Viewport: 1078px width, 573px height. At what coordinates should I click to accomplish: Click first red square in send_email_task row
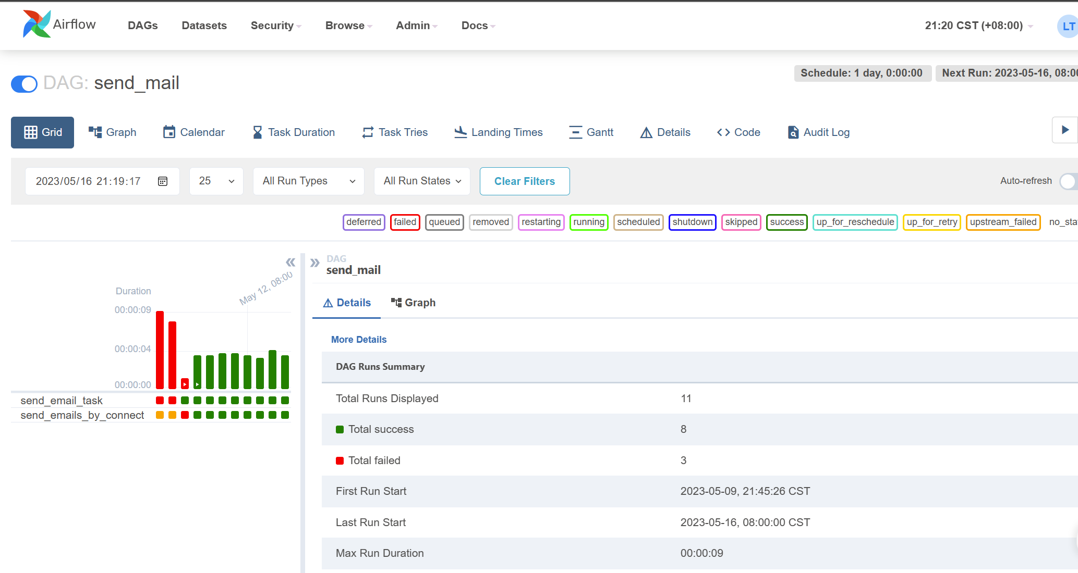click(160, 401)
